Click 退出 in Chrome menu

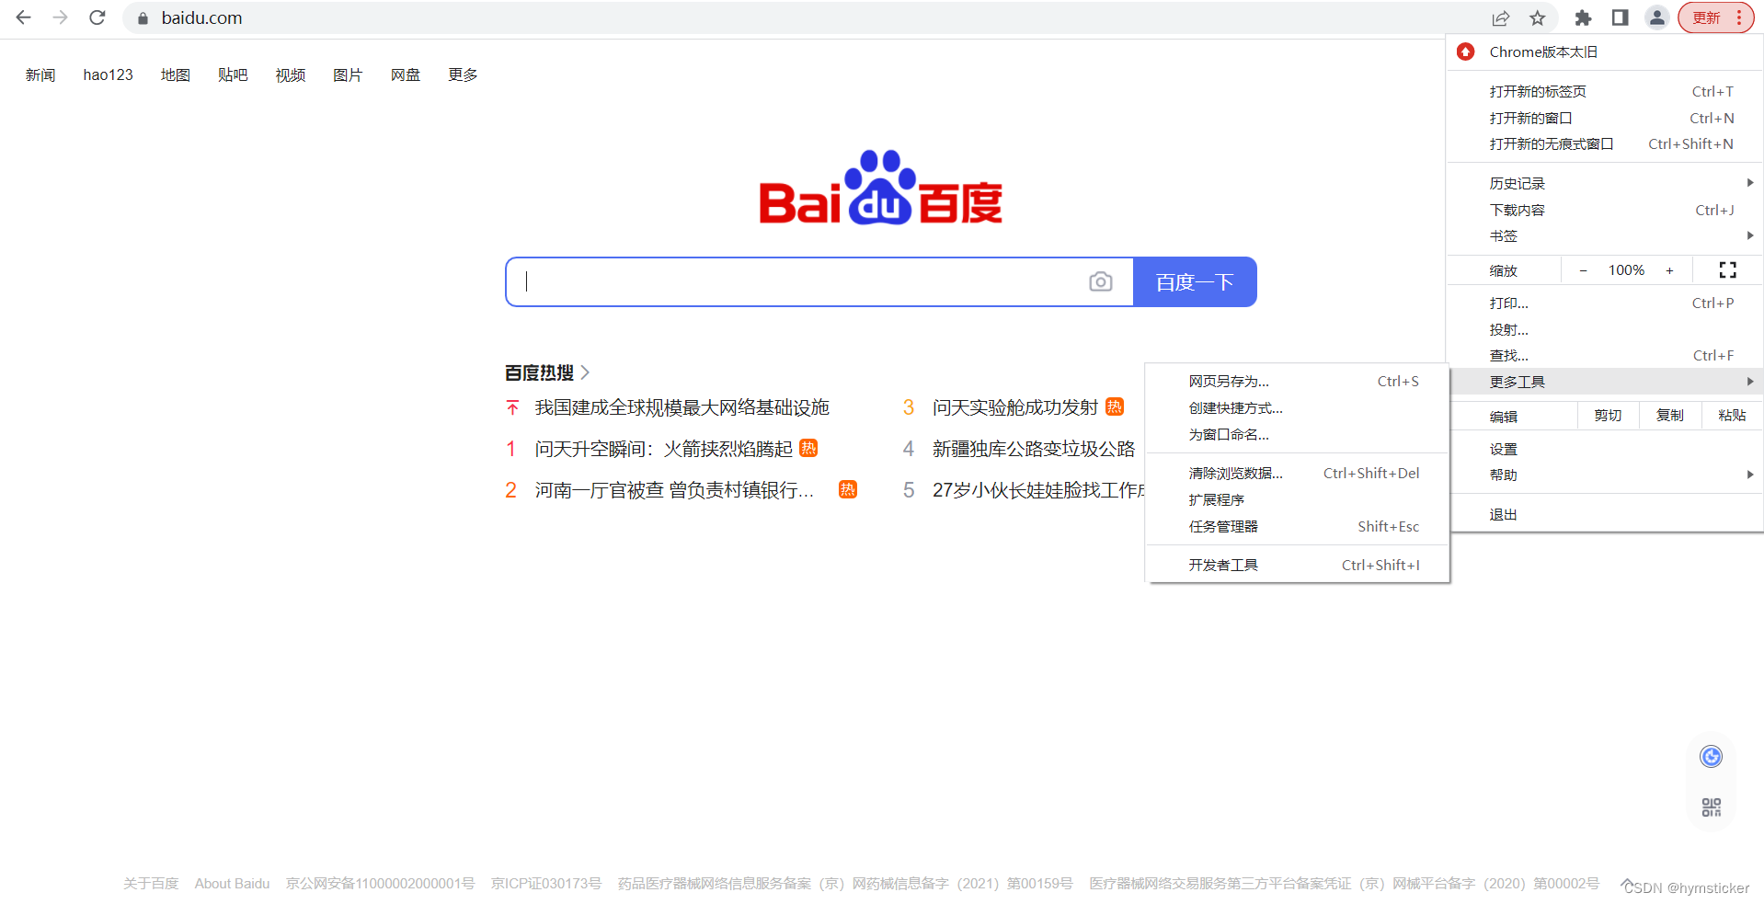[x=1605, y=514]
